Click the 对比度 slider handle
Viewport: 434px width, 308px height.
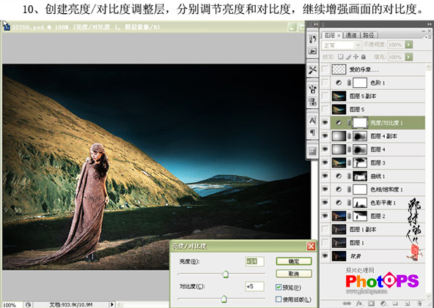pos(224,299)
